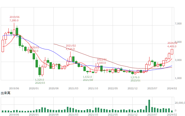185x116 pixels.
Task: Click the 3,000 price axis label
Action: pyautogui.click(x=178, y=60)
